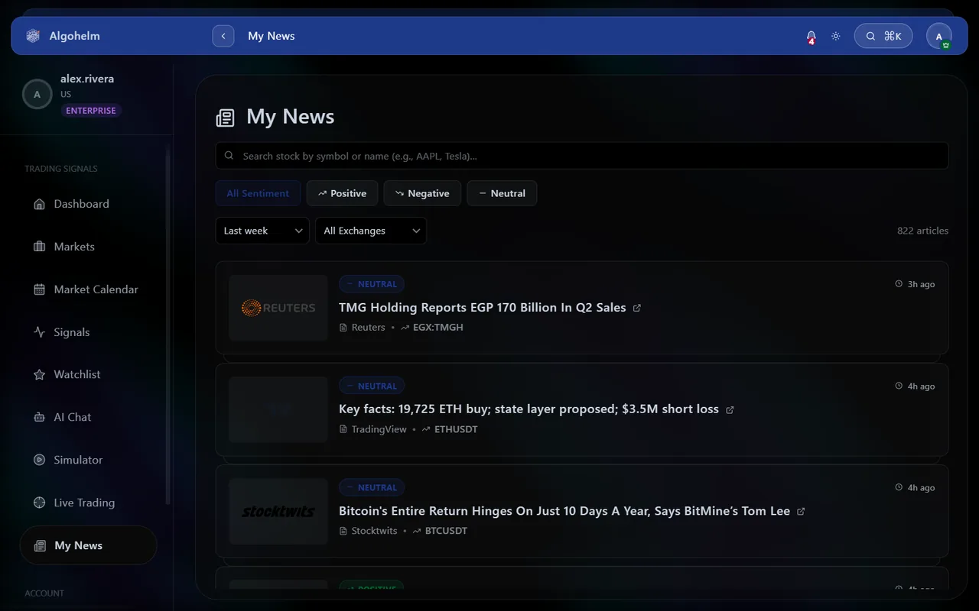Screen dimensions: 979x611
Task: Click the BTCUSDT ticker tag
Action: (440, 531)
